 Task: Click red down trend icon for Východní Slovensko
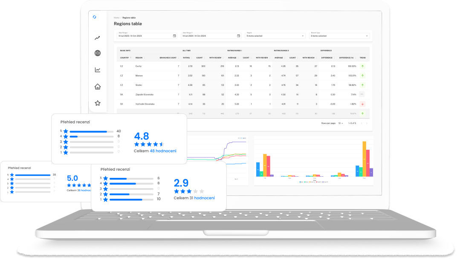click(x=362, y=104)
